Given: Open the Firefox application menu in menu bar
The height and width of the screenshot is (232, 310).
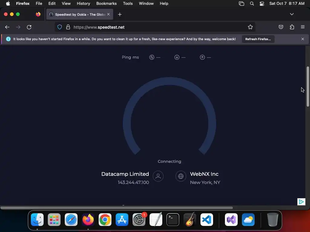Looking at the screenshot, I should (23, 4).
